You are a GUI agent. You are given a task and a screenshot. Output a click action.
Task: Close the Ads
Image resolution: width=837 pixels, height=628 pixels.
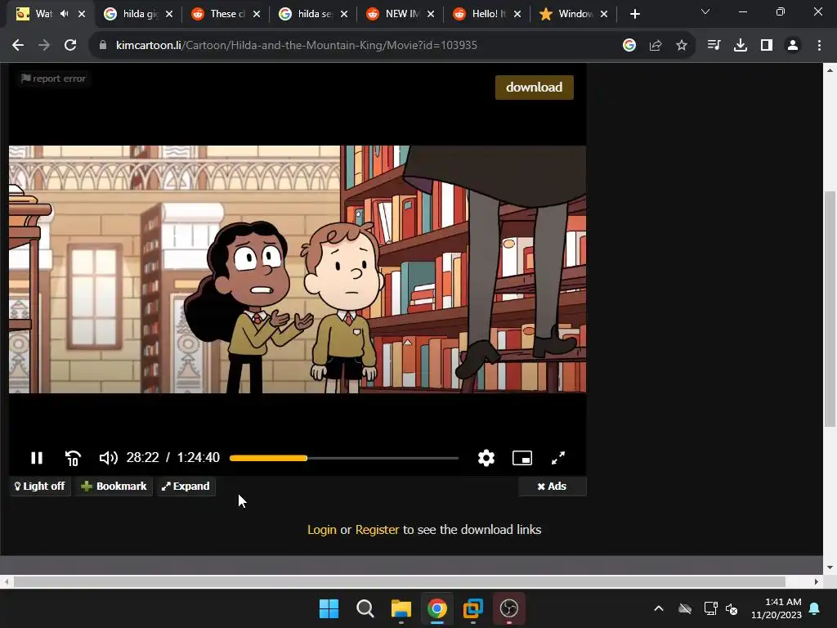(x=552, y=486)
